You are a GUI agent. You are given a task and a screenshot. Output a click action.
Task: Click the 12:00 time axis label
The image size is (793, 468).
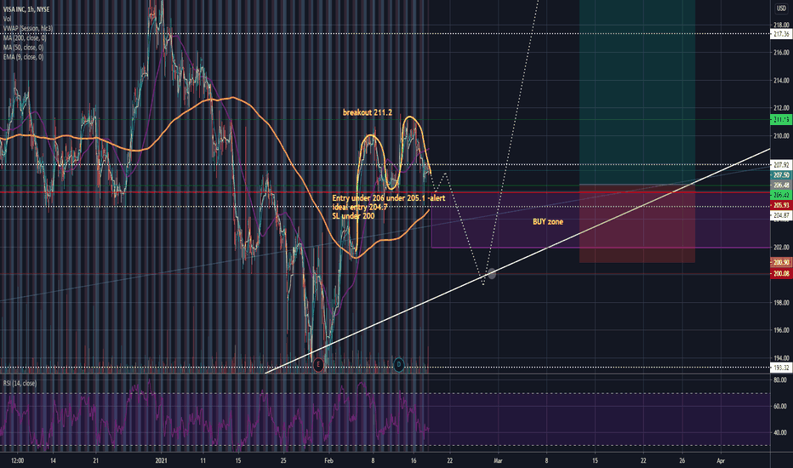pyautogui.click(x=18, y=461)
